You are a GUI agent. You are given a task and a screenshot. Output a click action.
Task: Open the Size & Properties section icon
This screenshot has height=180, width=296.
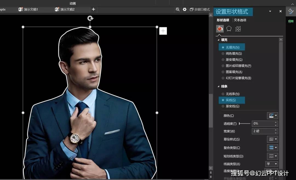(238, 29)
